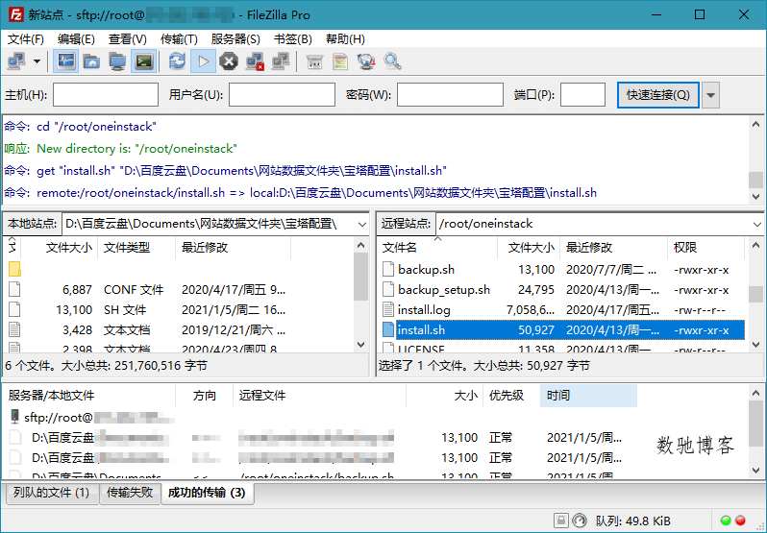
Task: Sort queue by 优先级 column
Action: tap(511, 396)
